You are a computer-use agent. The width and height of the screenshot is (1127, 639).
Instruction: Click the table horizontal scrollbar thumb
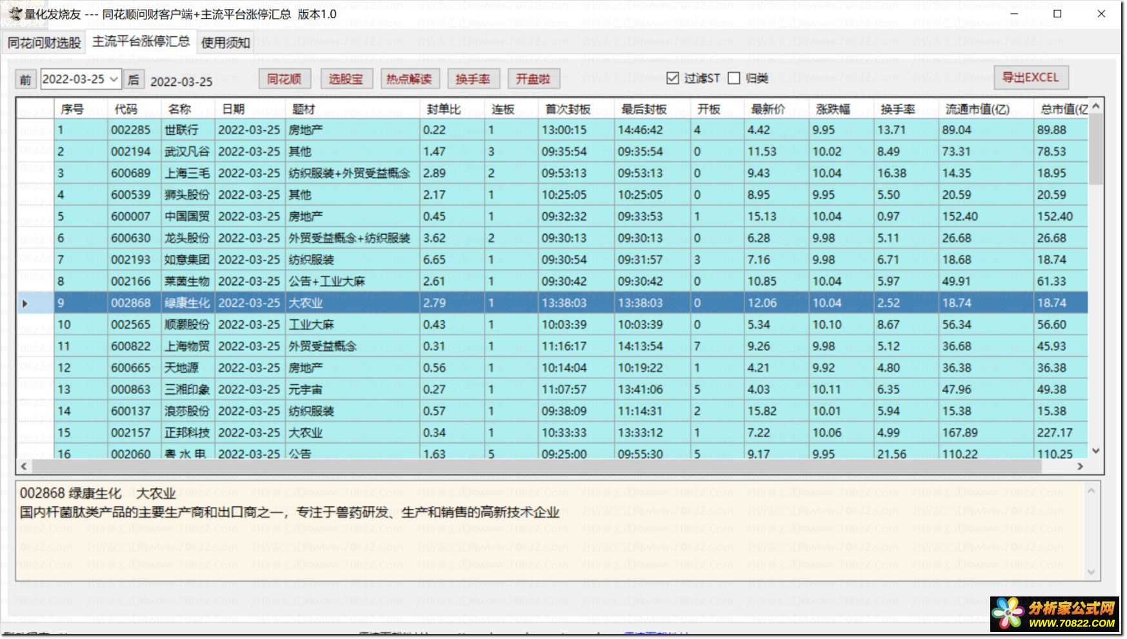(x=537, y=466)
